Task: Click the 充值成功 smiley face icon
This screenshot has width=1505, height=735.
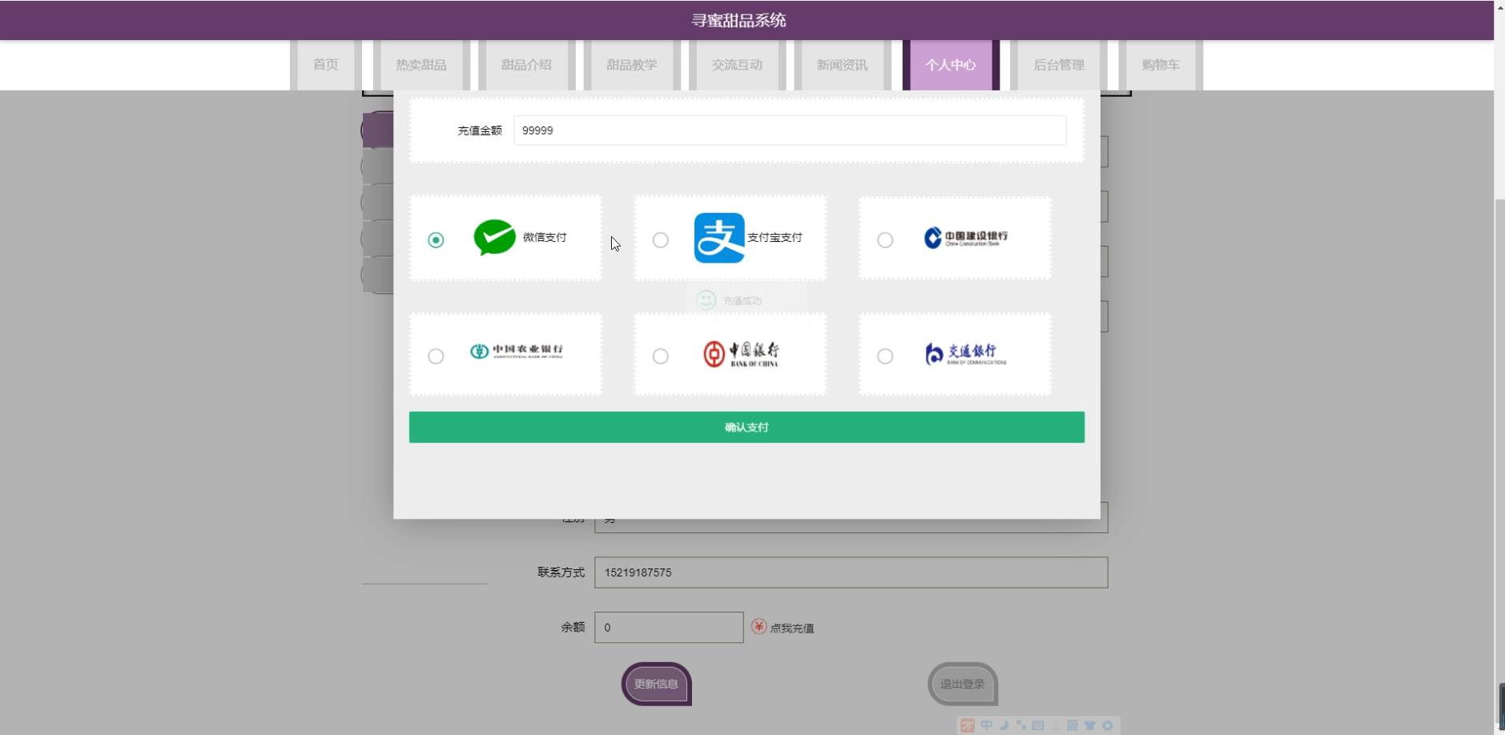Action: point(706,300)
